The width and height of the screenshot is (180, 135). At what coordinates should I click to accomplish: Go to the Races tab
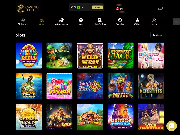(154, 22)
